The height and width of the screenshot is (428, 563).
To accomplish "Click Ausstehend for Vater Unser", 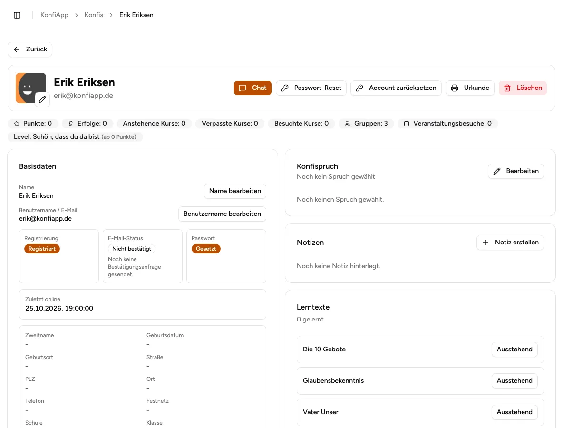I will (x=514, y=412).
